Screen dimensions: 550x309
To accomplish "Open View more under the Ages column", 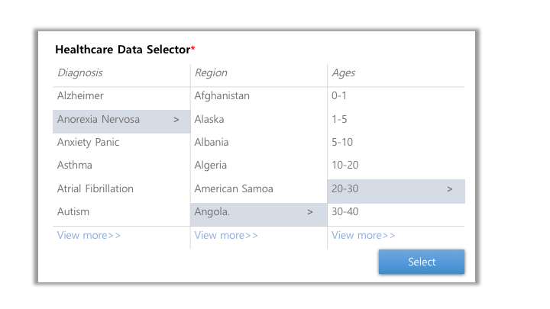I will click(364, 235).
